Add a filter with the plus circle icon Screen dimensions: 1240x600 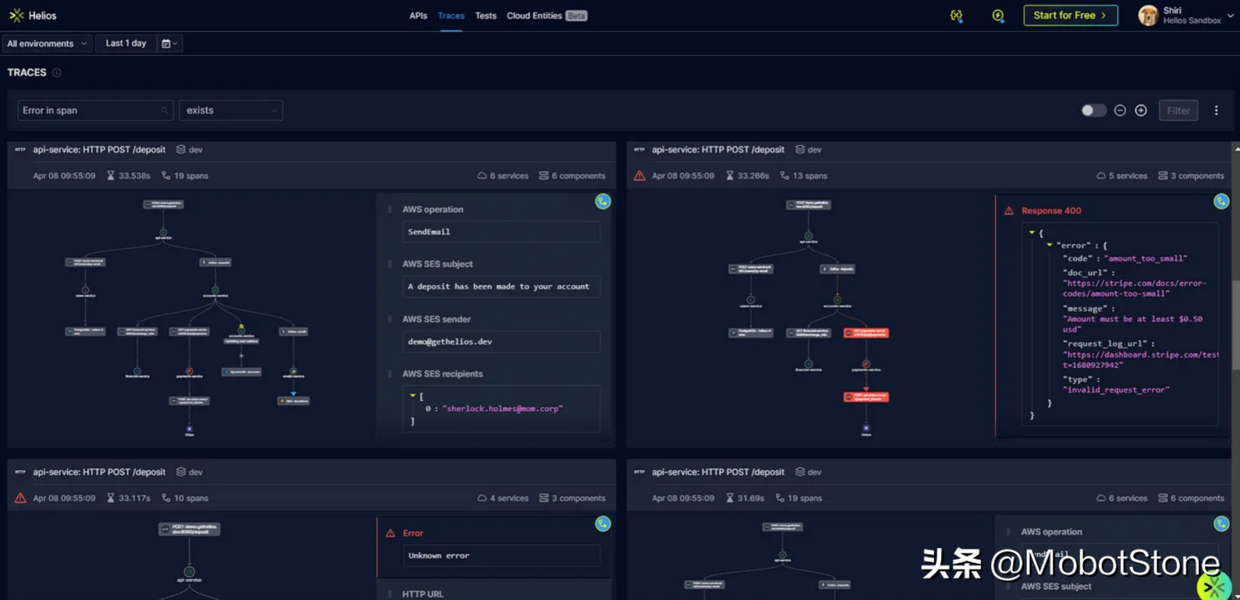[1141, 110]
